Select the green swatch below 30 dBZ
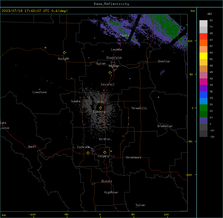The width and height of the screenshot is (223, 218). pos(203,108)
